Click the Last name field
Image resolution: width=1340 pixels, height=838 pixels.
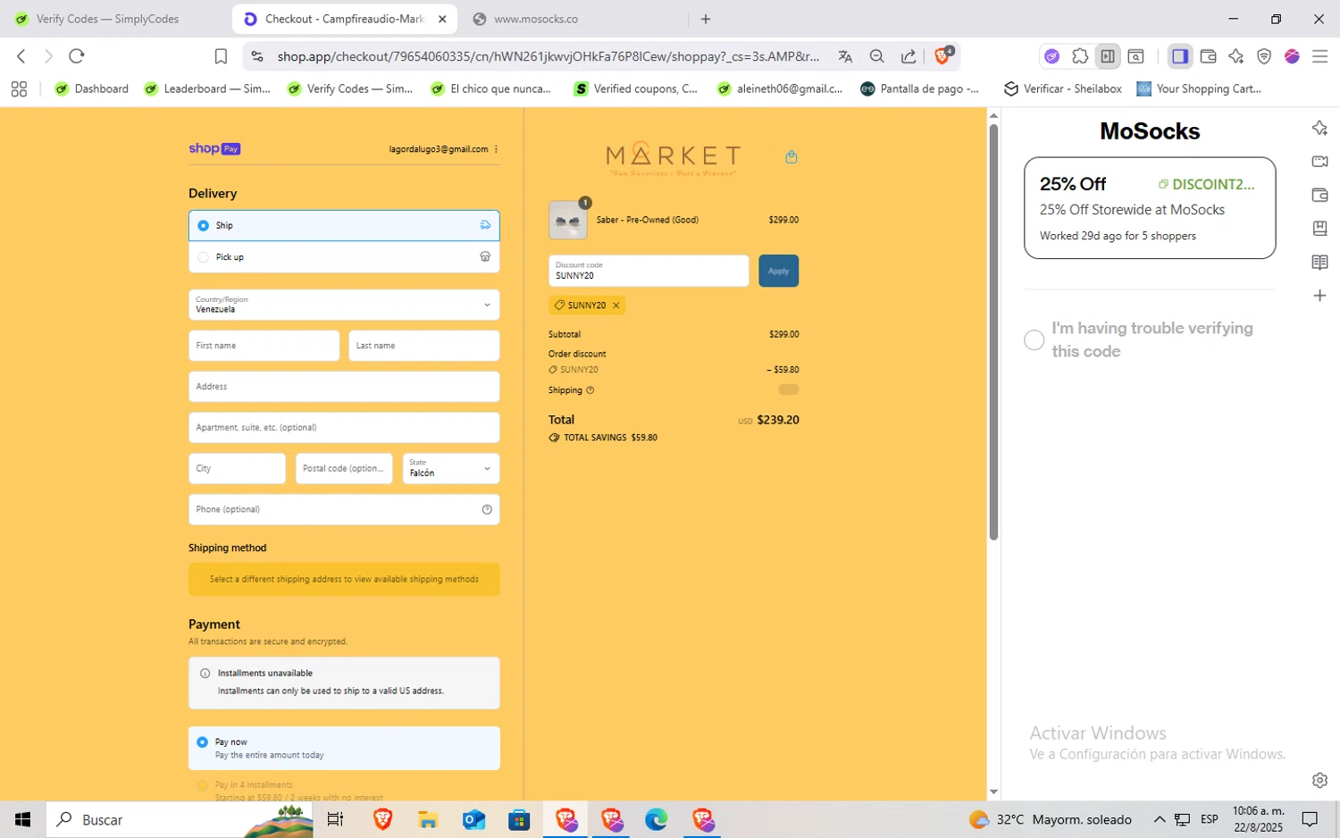424,346
